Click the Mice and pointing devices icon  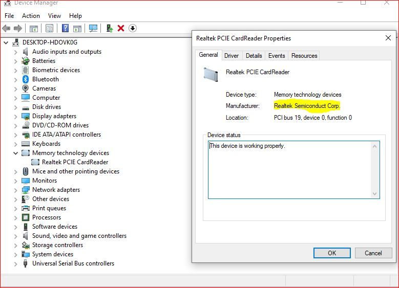tap(26, 171)
